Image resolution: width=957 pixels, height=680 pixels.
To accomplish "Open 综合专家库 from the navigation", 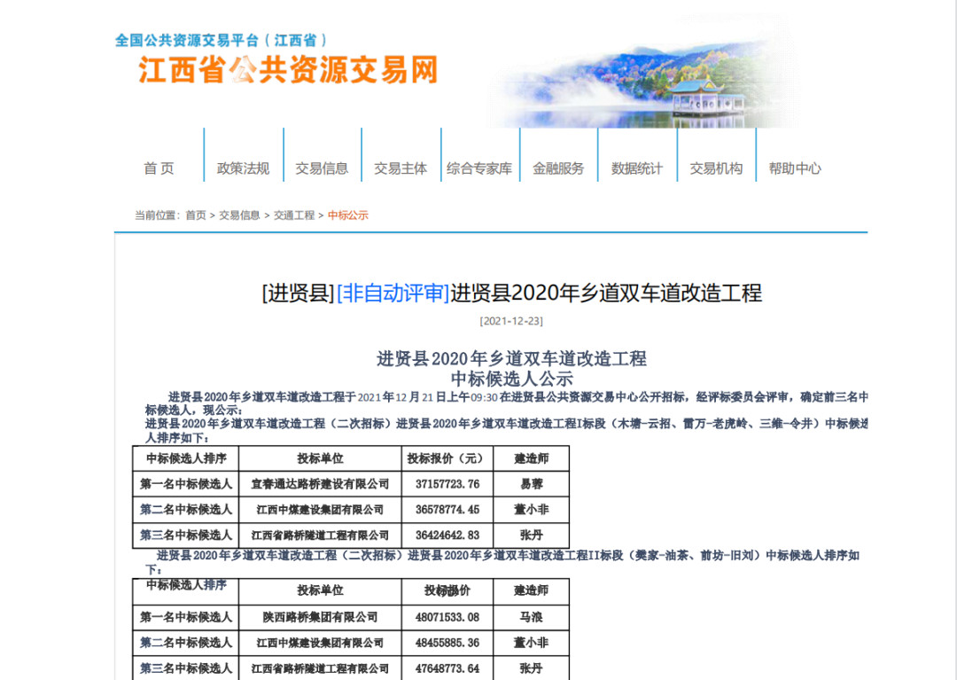I will (479, 168).
